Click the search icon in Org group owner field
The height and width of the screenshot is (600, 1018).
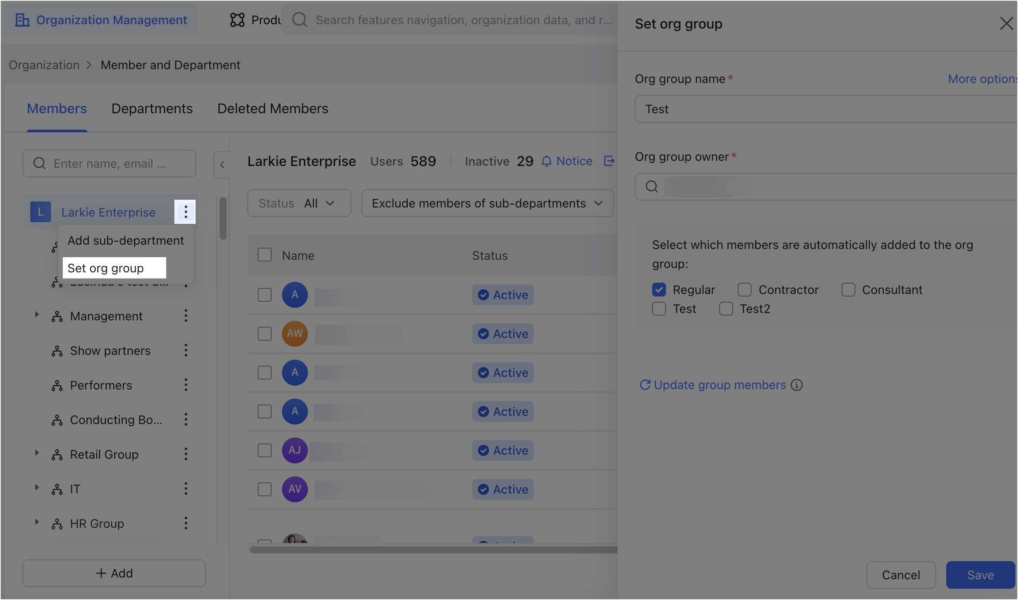[x=651, y=186]
